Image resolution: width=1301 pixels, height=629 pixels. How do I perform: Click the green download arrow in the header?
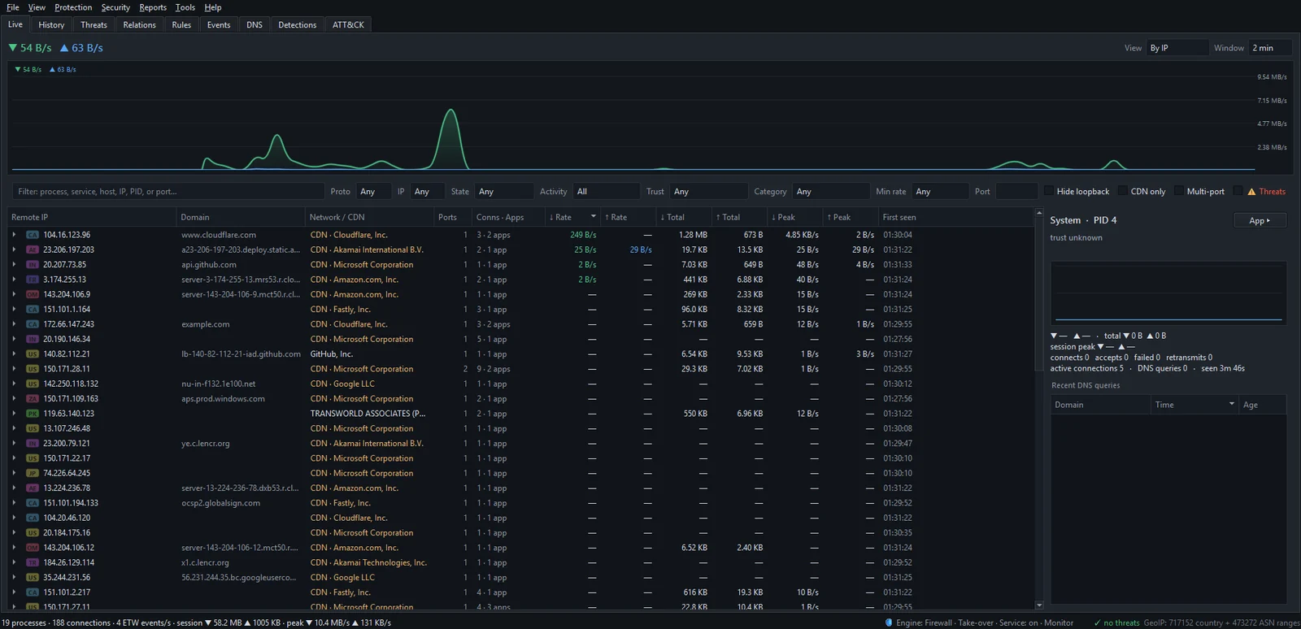pos(12,48)
